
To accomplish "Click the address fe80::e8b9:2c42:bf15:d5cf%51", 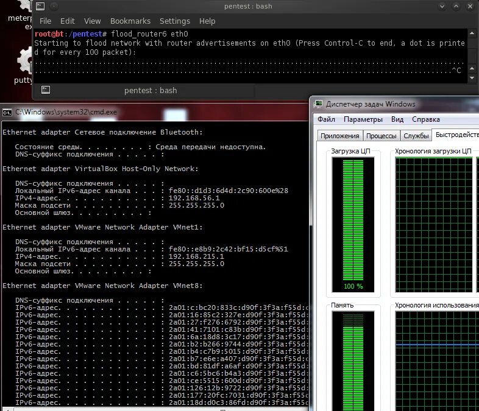I will (228, 249).
